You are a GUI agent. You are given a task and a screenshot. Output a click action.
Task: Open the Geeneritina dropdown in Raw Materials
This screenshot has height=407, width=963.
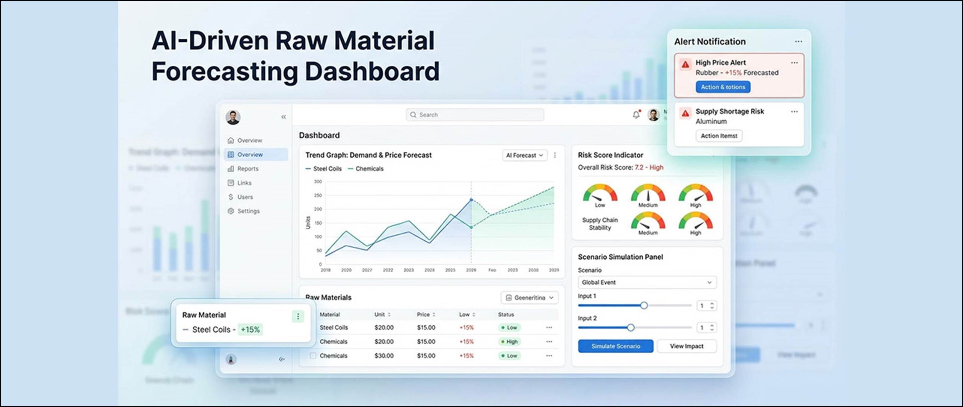529,298
